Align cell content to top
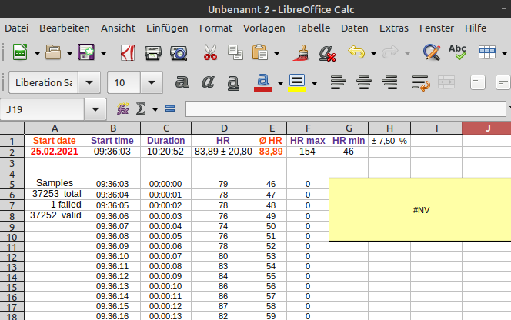This screenshot has height=320, width=511. [478, 82]
